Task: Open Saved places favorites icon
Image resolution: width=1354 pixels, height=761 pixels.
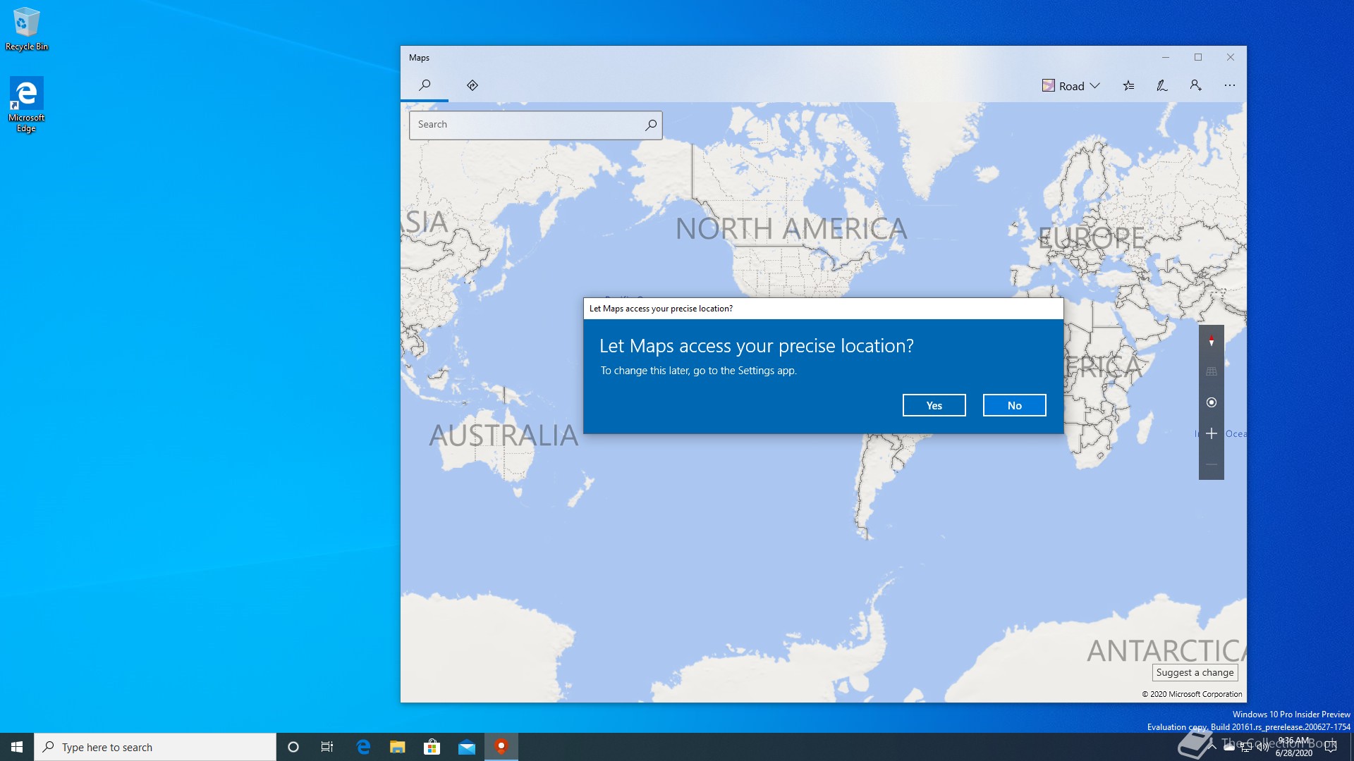Action: click(1128, 85)
